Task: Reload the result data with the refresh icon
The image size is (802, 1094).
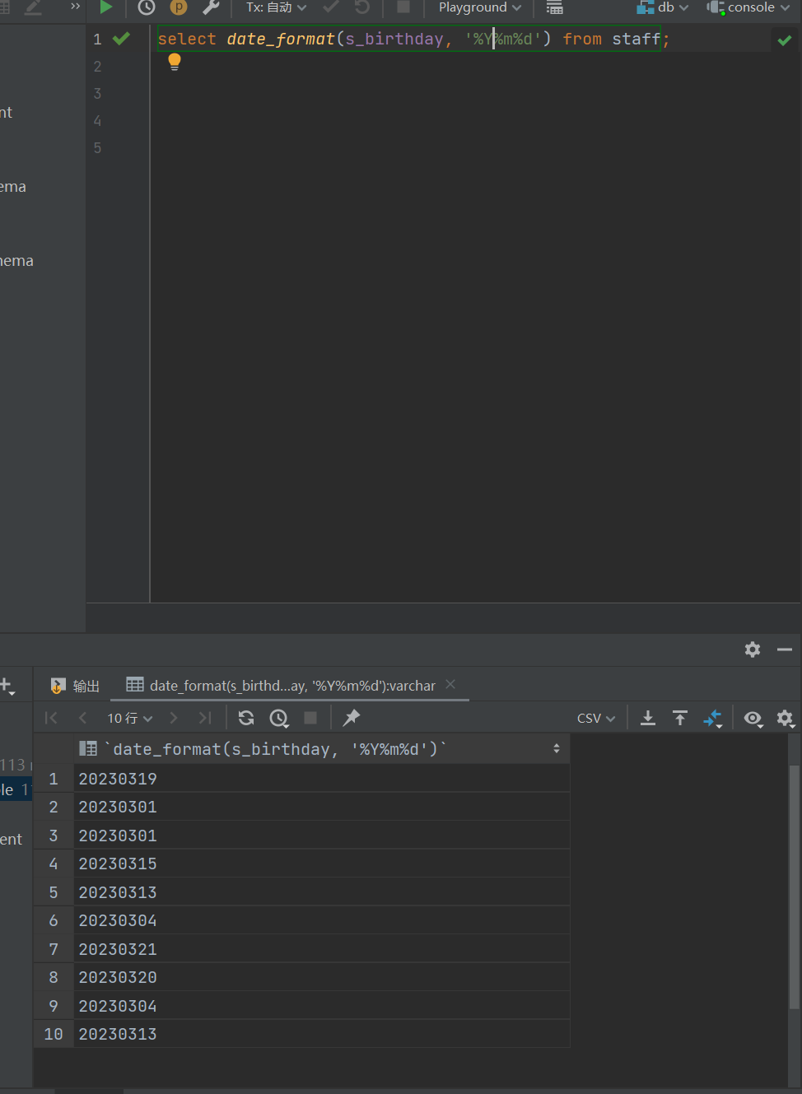Action: point(246,718)
